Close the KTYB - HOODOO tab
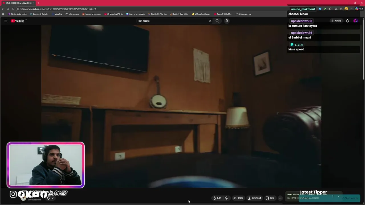This screenshot has width=365, height=205. (x=33, y=3)
